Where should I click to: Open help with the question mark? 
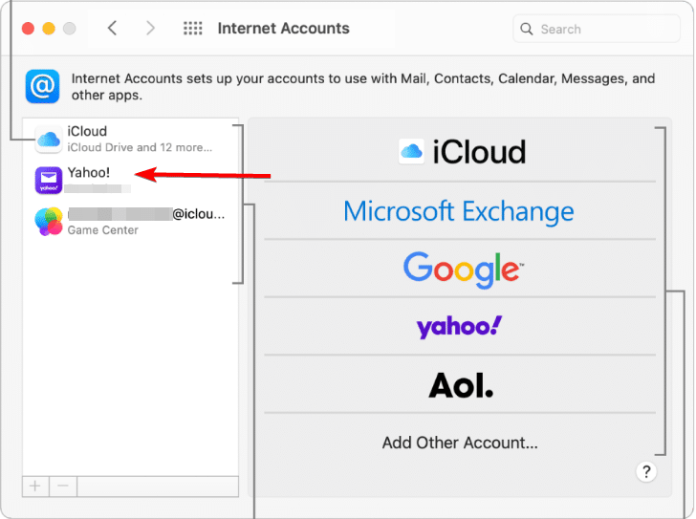[646, 471]
